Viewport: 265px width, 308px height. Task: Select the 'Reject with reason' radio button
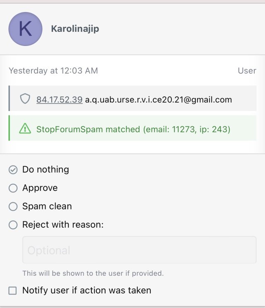pos(13,225)
